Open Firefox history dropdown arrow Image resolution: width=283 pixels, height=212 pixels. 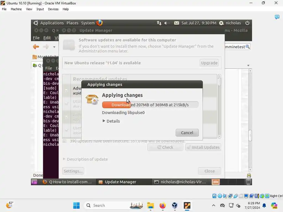tap(54, 47)
